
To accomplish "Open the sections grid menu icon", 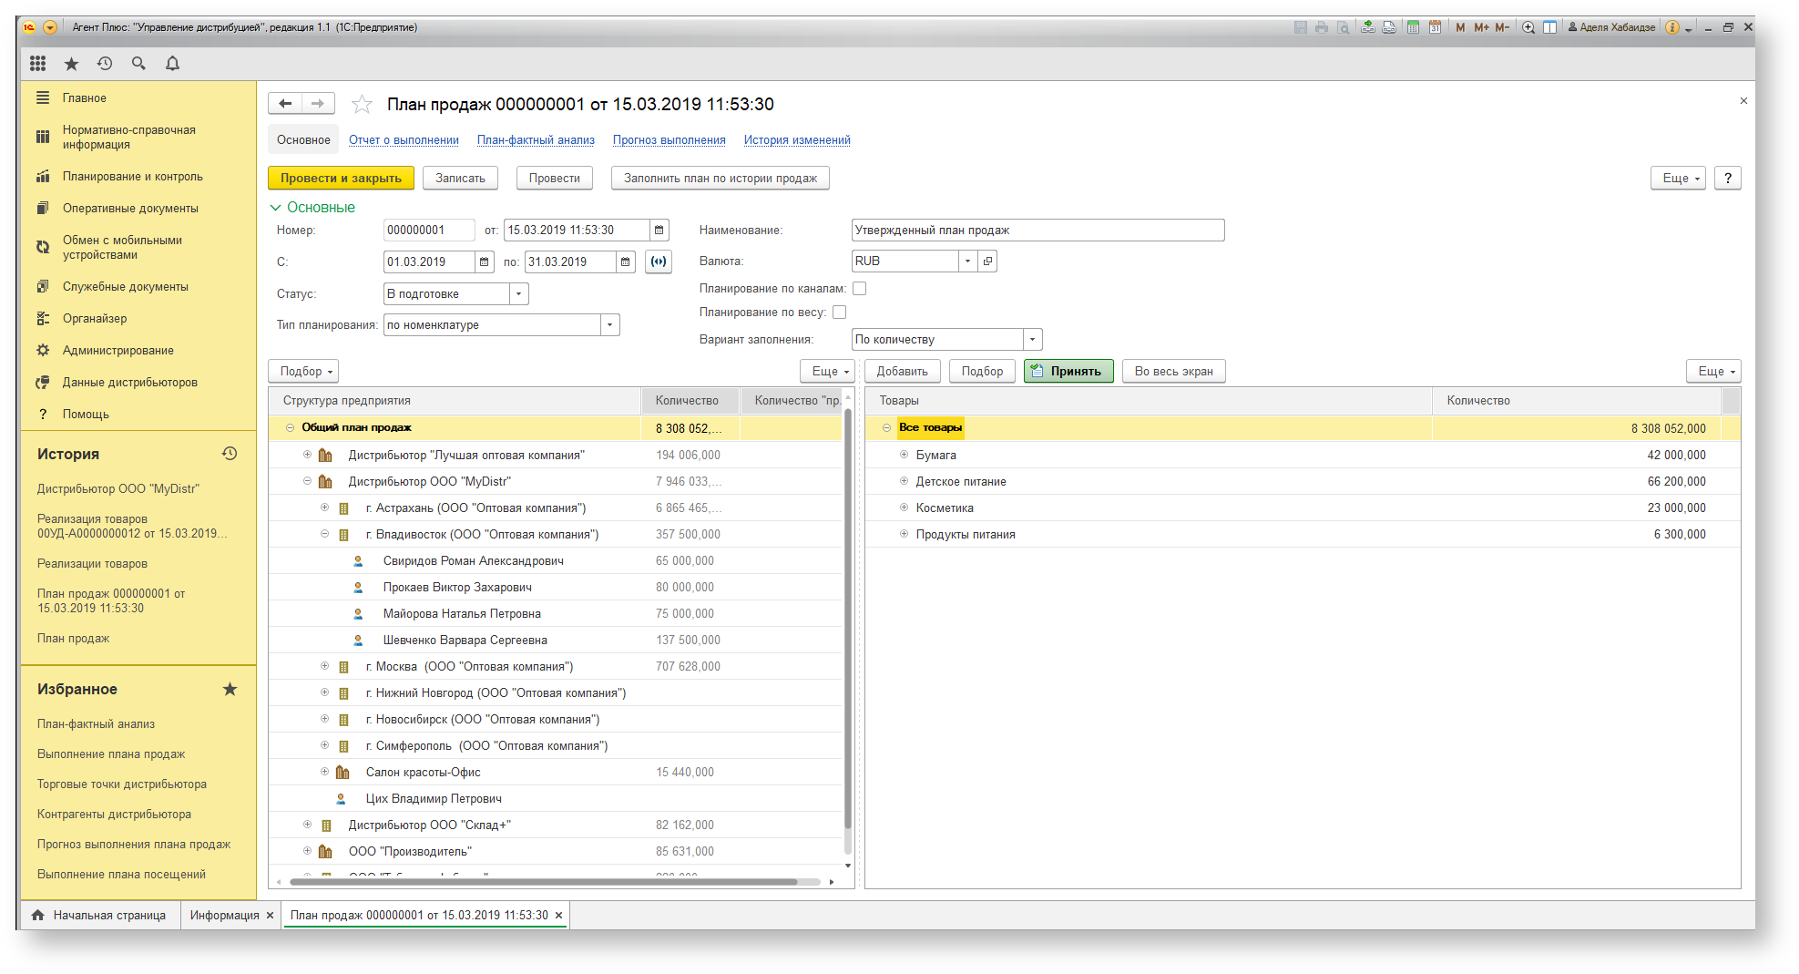I will tap(37, 63).
